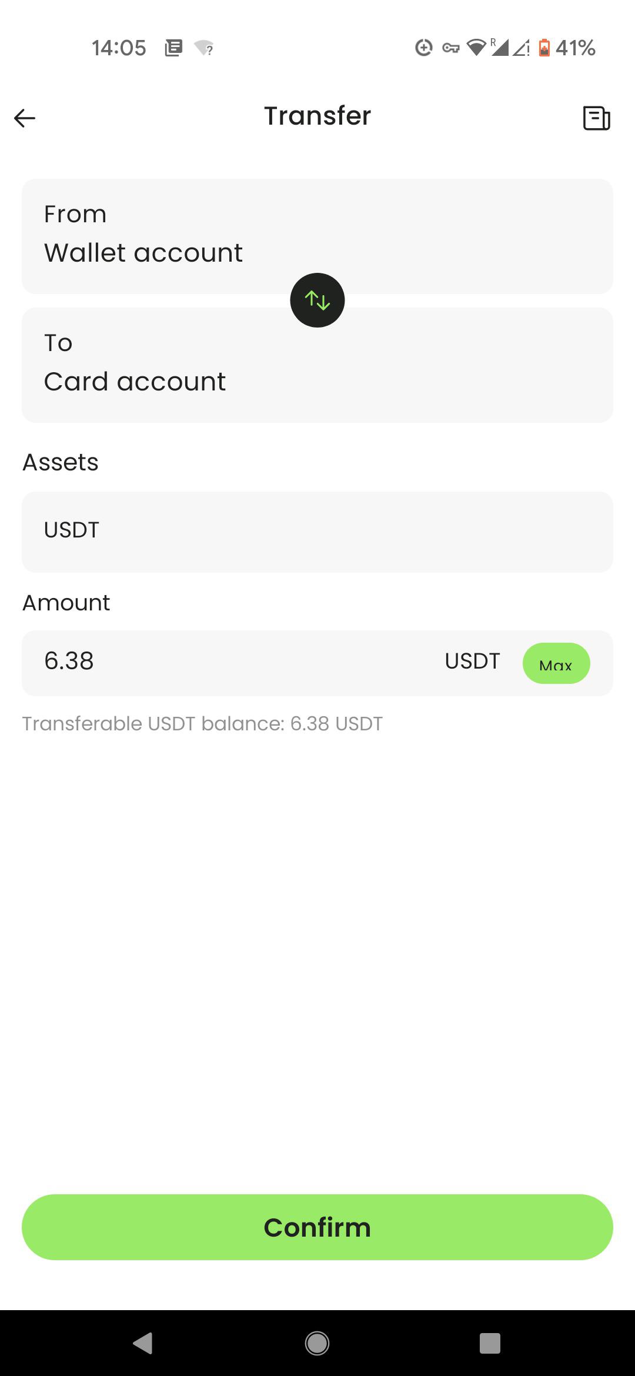Viewport: 635px width, 1376px height.
Task: Go back using the top-left arrow
Action: point(25,118)
